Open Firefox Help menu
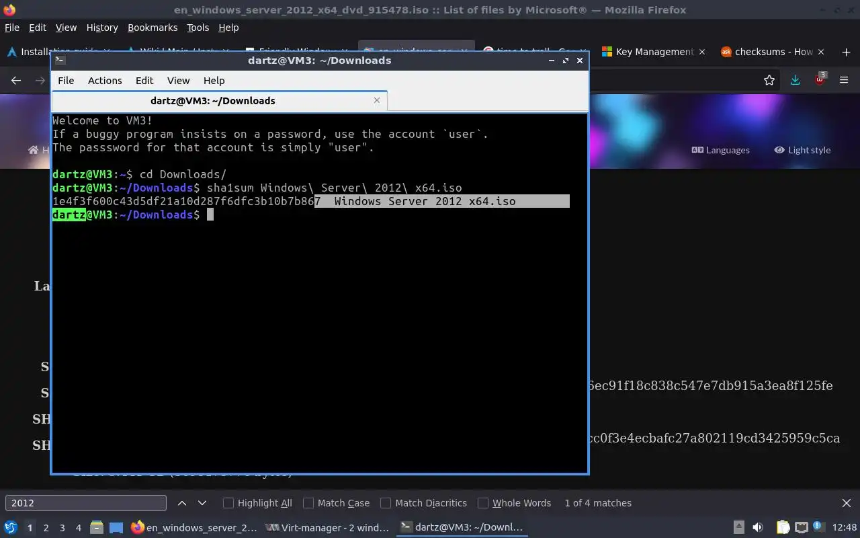 coord(228,28)
